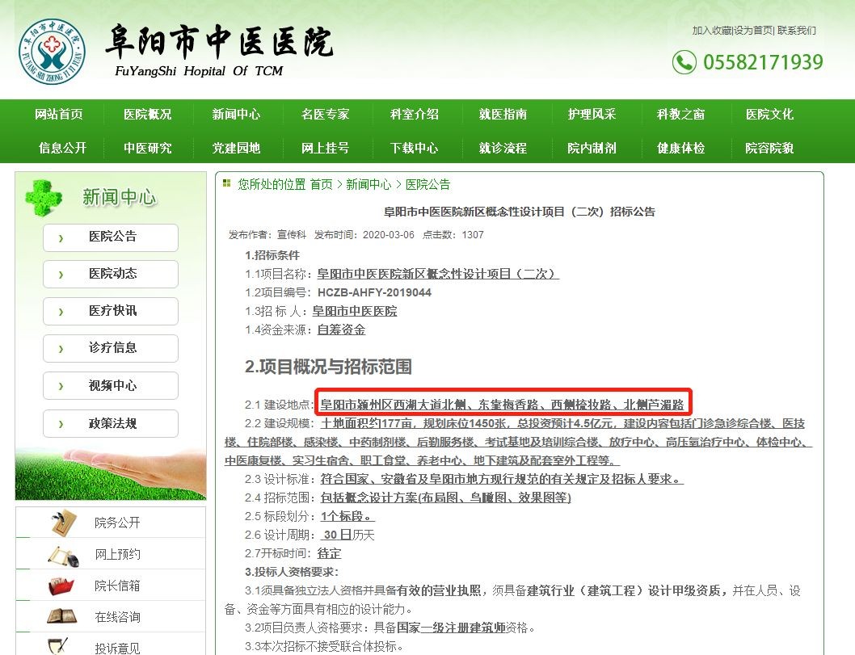Open the 名医专家 navigation menu
The height and width of the screenshot is (655, 855).
325,114
